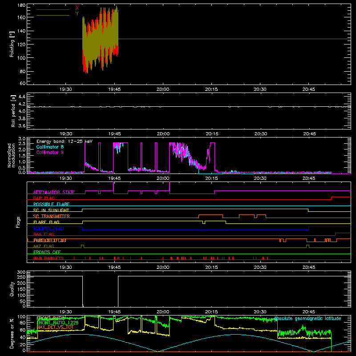Click the 1.5 tick on modulation axis
This screenshot has width=356, height=356.
pos(22,155)
